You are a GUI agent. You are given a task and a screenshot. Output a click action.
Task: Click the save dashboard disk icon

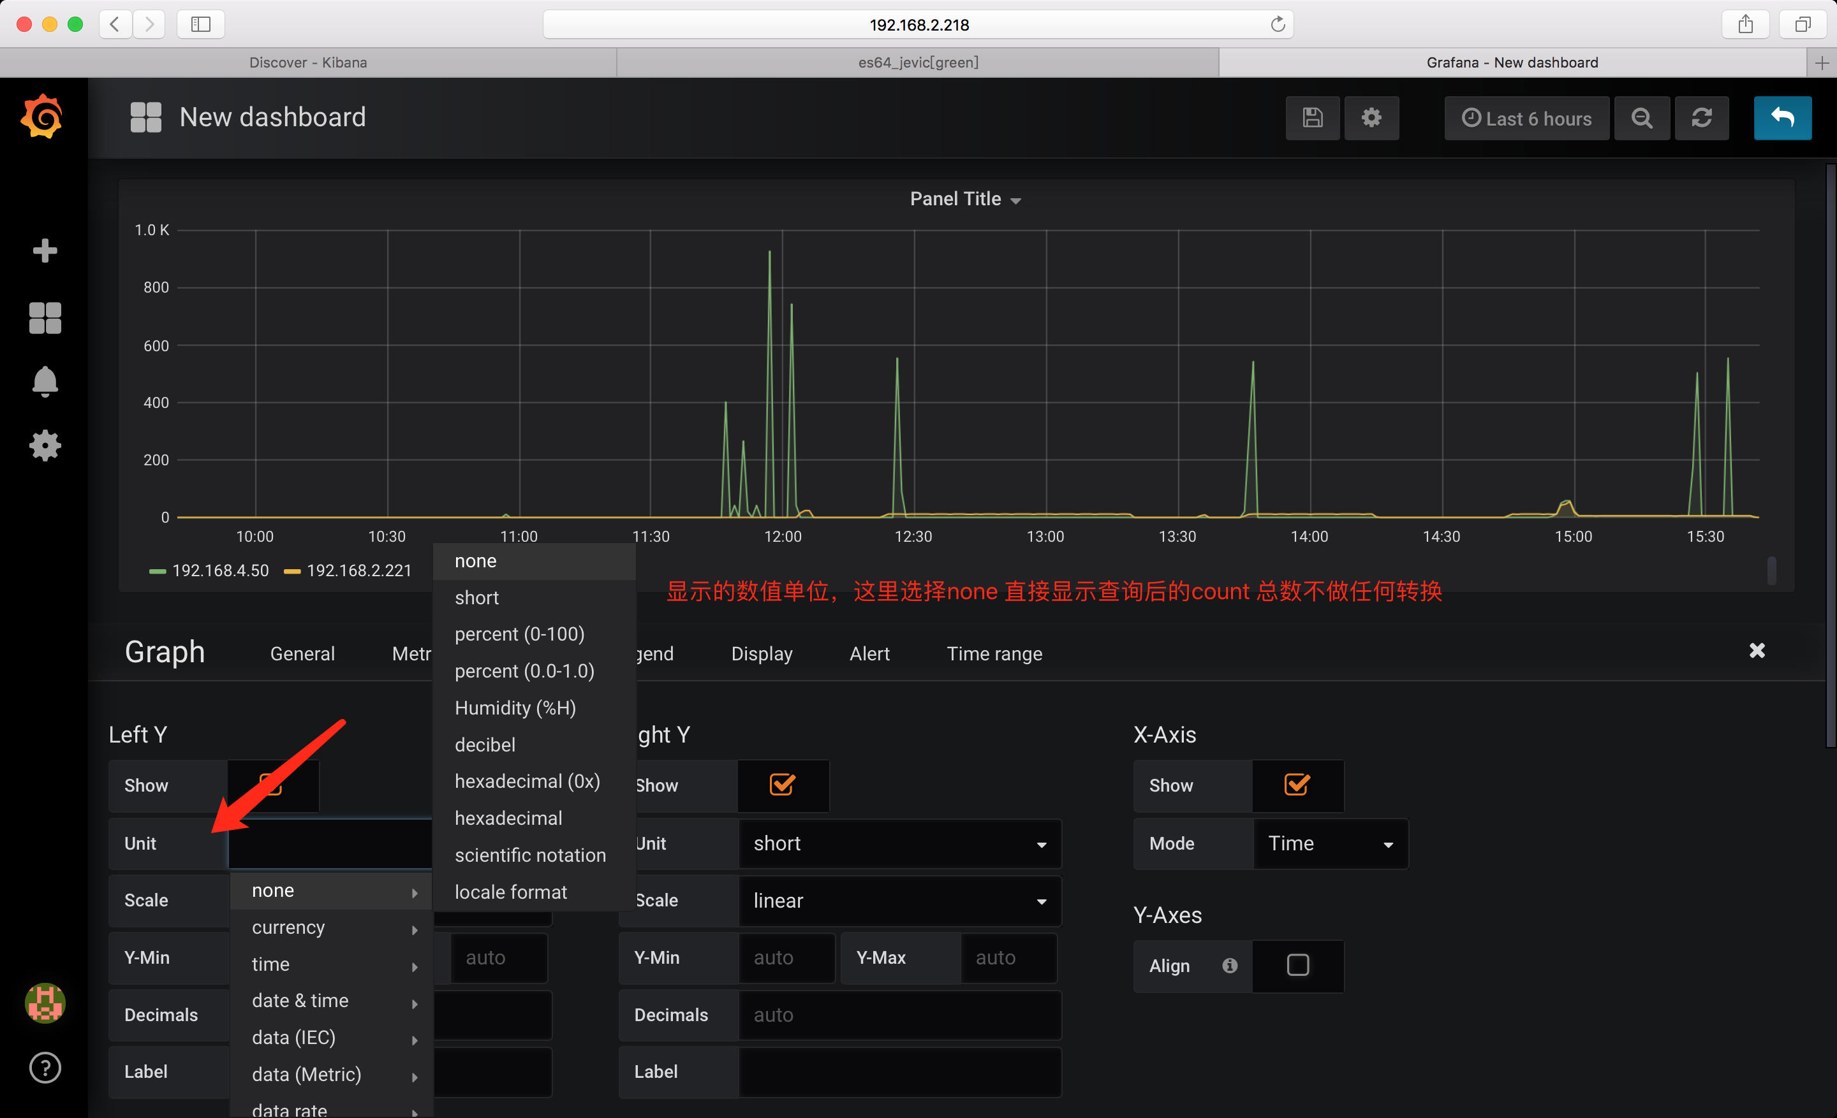tap(1312, 118)
